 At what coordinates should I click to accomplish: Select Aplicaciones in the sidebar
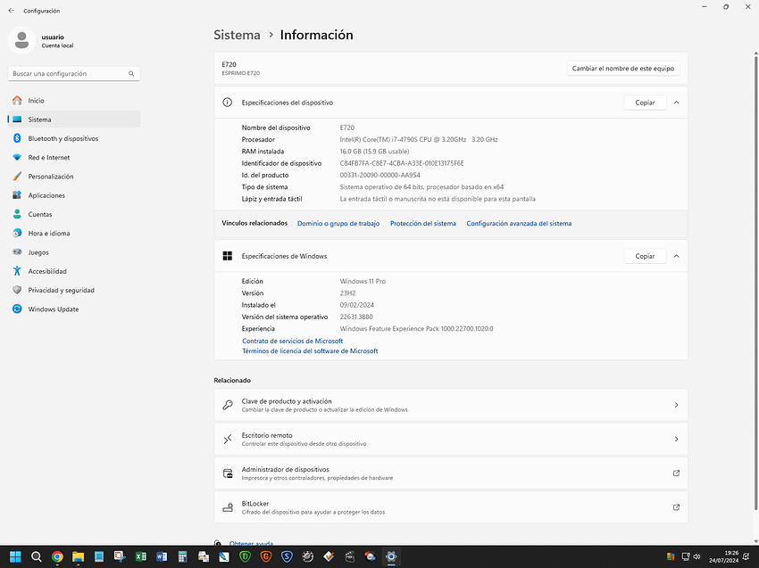(74, 195)
